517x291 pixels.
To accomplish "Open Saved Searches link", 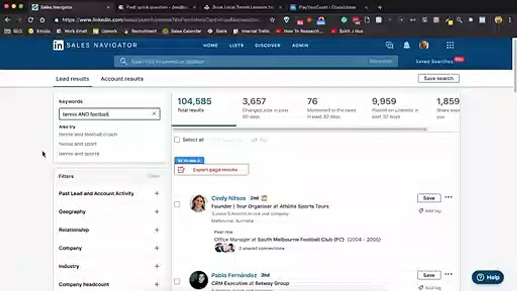I will point(435,61).
